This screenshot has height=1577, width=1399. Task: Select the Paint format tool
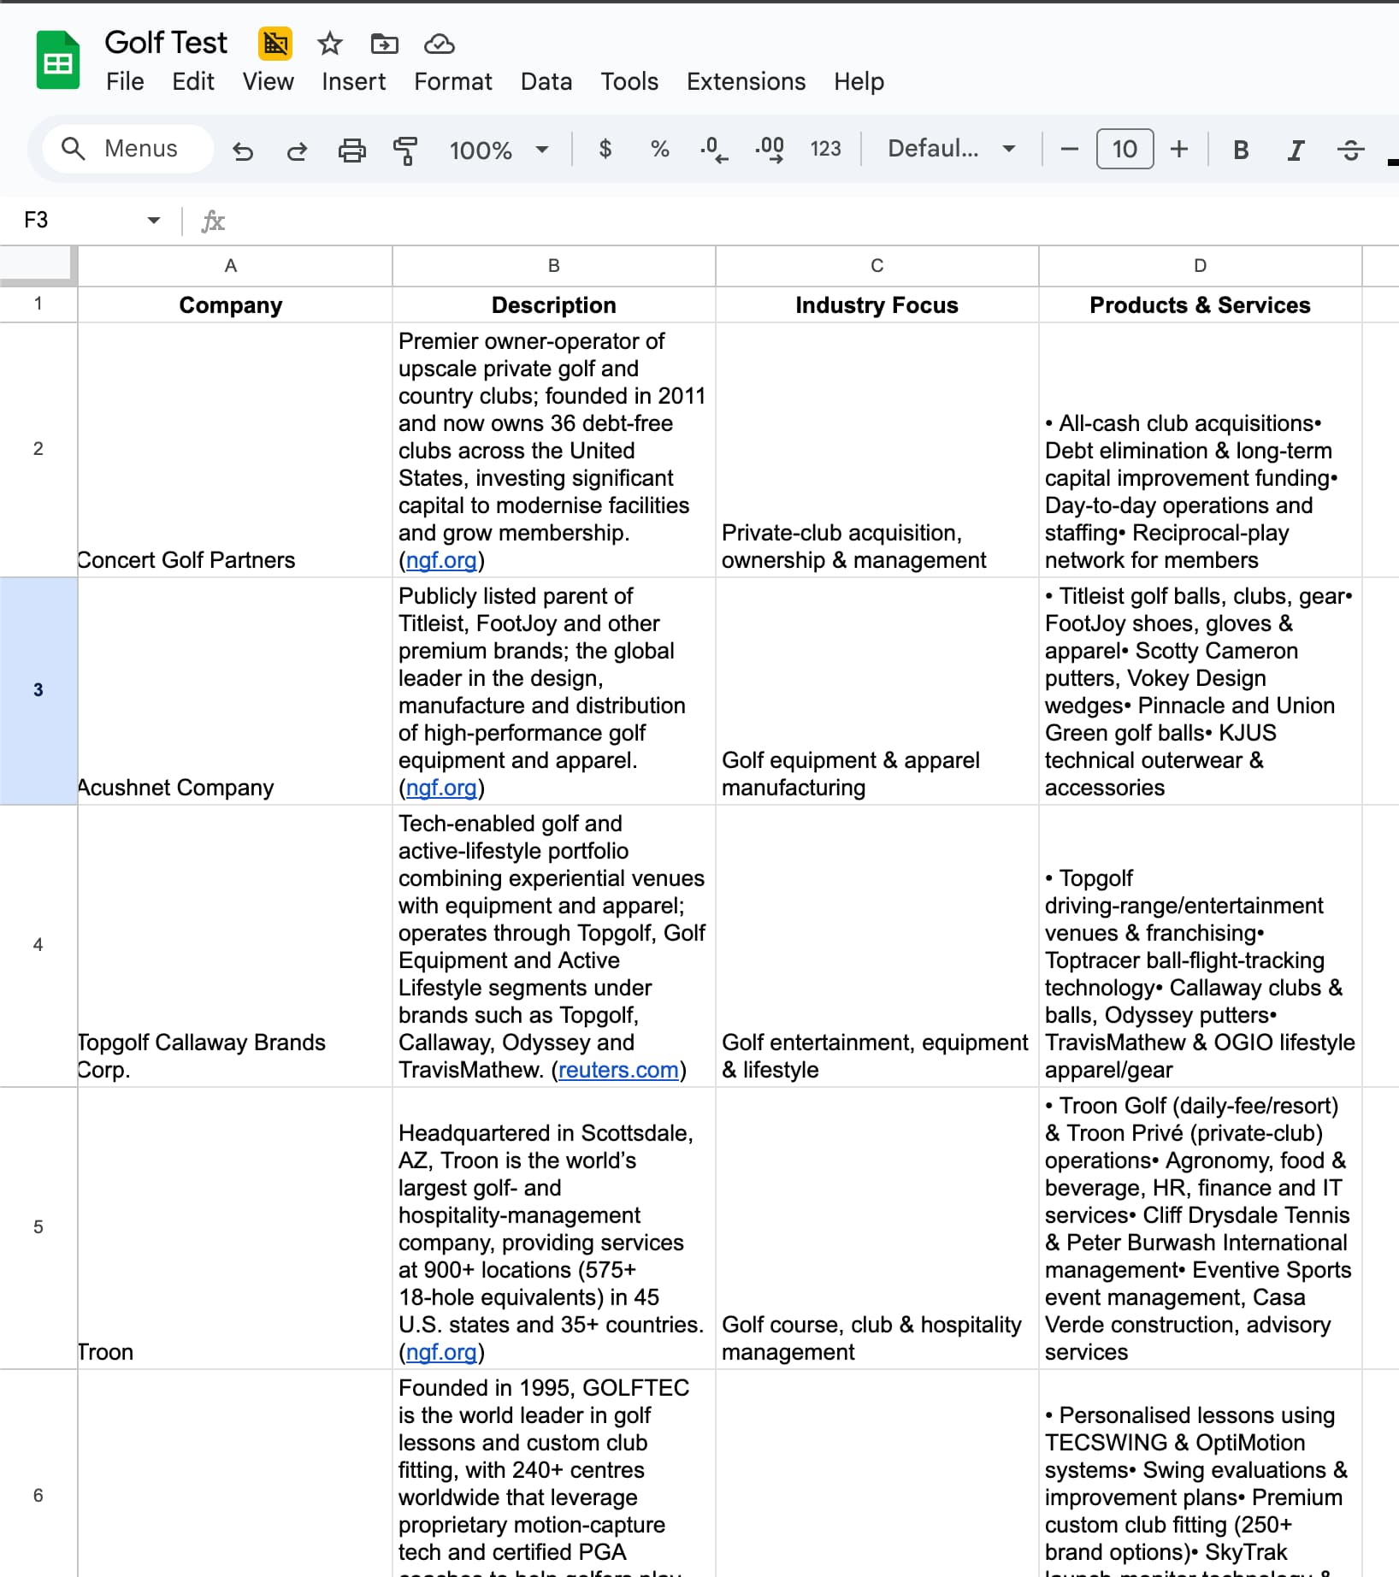coord(405,151)
